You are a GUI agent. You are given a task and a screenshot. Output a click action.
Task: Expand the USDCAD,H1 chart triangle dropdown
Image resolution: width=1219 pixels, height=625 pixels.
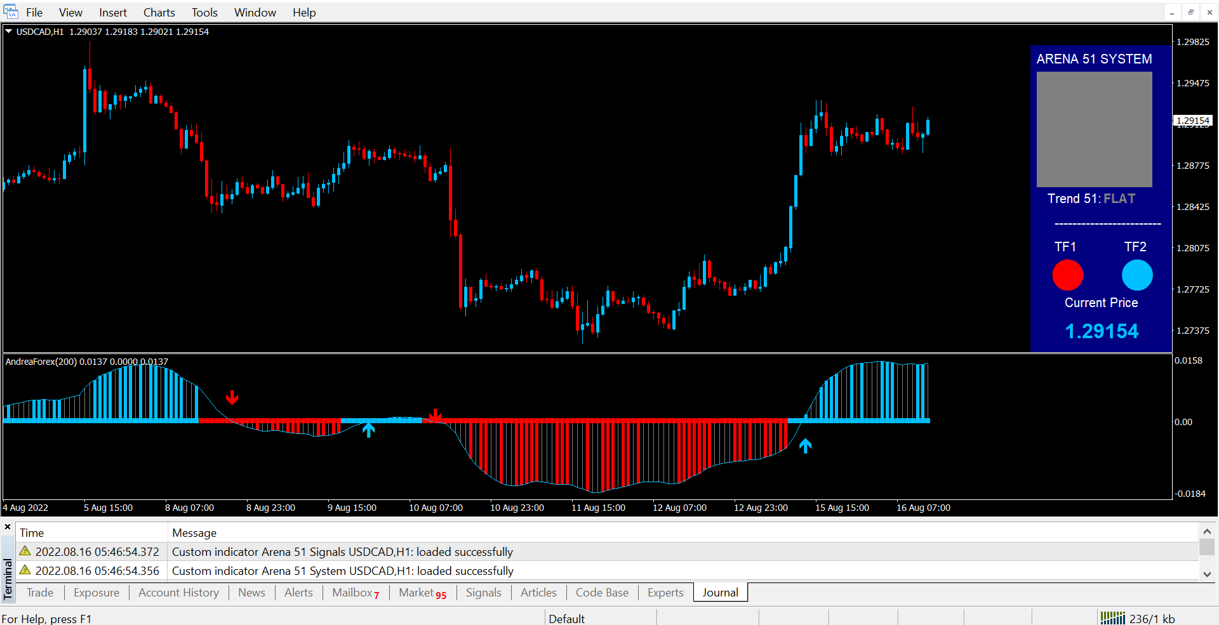[9, 31]
